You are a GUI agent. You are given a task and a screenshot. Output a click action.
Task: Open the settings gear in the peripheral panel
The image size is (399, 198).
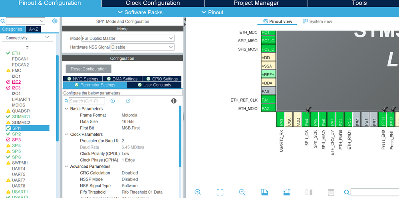(x=55, y=21)
